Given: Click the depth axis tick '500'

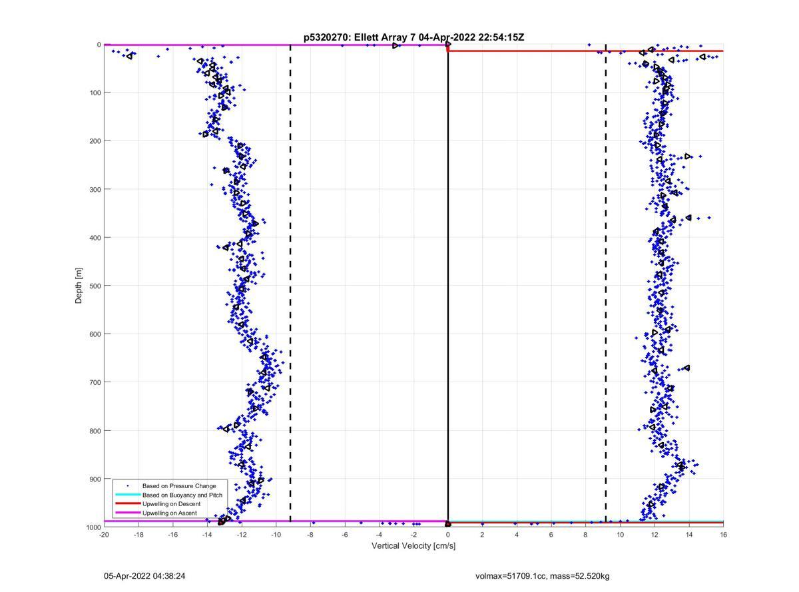Looking at the screenshot, I should pyautogui.click(x=94, y=286).
